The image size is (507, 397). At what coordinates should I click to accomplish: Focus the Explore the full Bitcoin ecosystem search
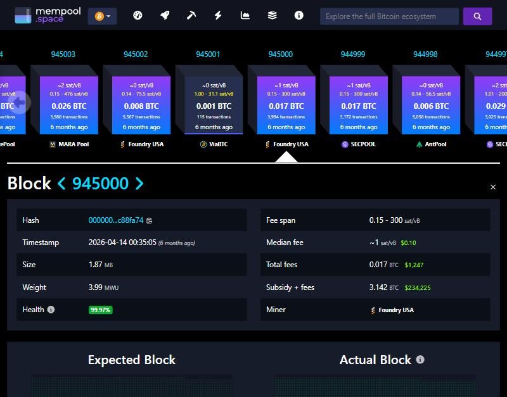[389, 16]
